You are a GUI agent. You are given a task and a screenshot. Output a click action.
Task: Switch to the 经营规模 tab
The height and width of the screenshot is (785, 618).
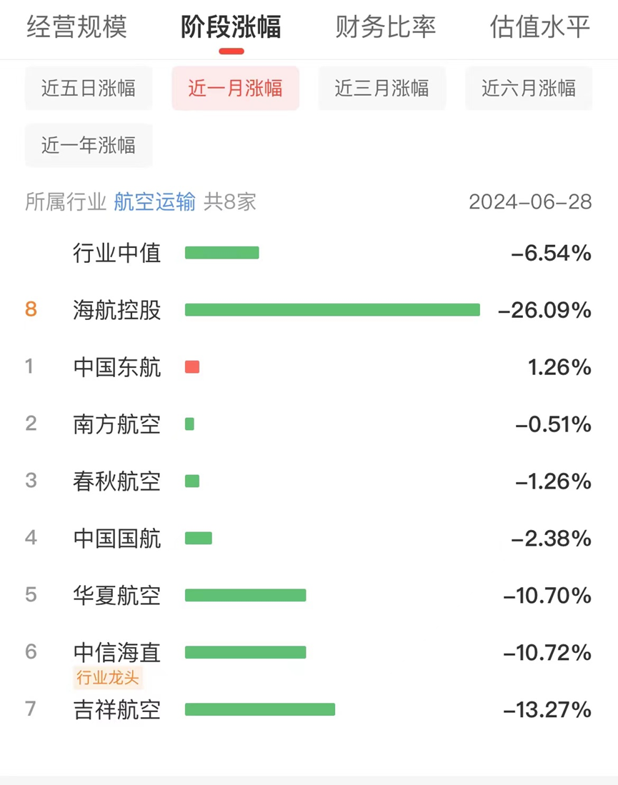coord(77,28)
